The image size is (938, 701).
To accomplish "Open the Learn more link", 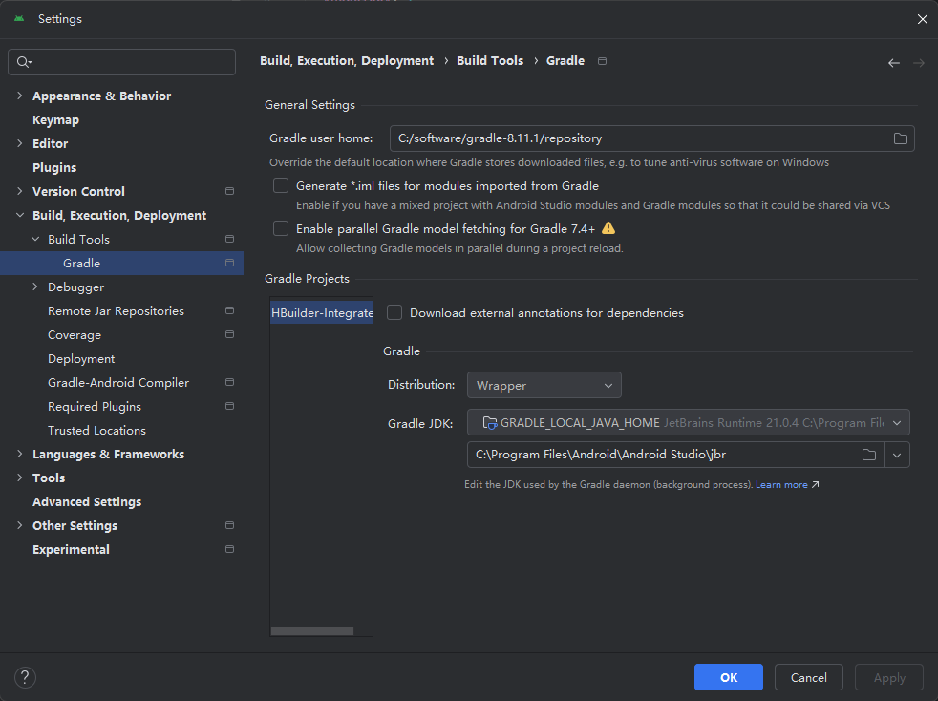I will coord(781,484).
